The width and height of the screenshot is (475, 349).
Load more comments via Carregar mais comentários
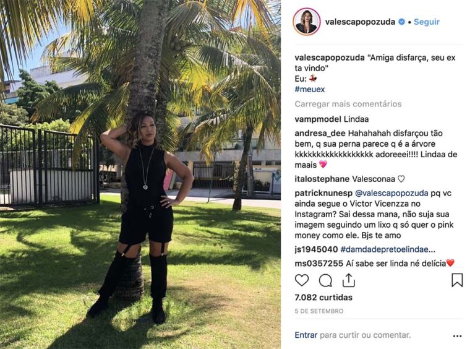(x=348, y=104)
